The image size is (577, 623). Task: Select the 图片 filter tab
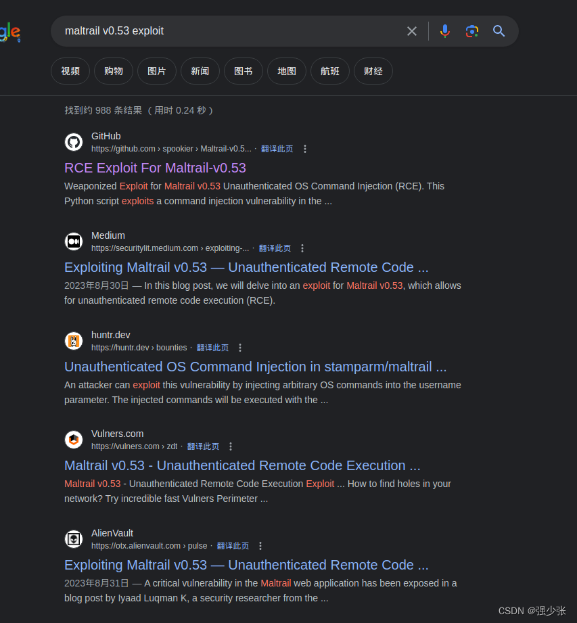point(157,71)
